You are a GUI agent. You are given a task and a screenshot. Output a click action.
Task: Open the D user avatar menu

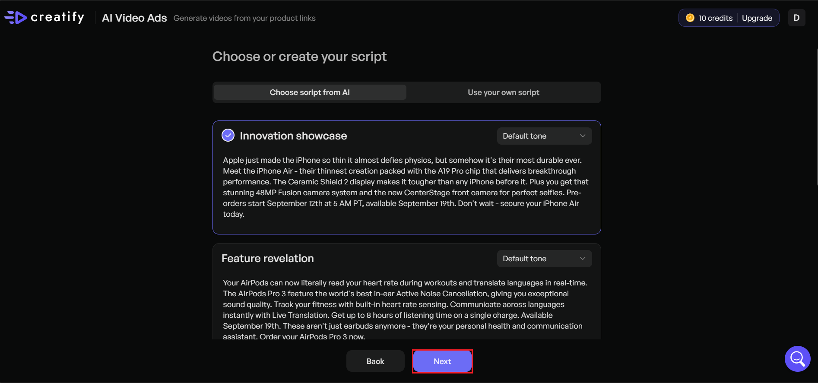[x=796, y=18]
